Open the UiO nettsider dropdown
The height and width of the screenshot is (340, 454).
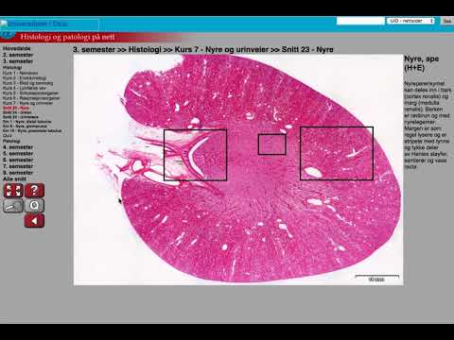click(x=410, y=21)
